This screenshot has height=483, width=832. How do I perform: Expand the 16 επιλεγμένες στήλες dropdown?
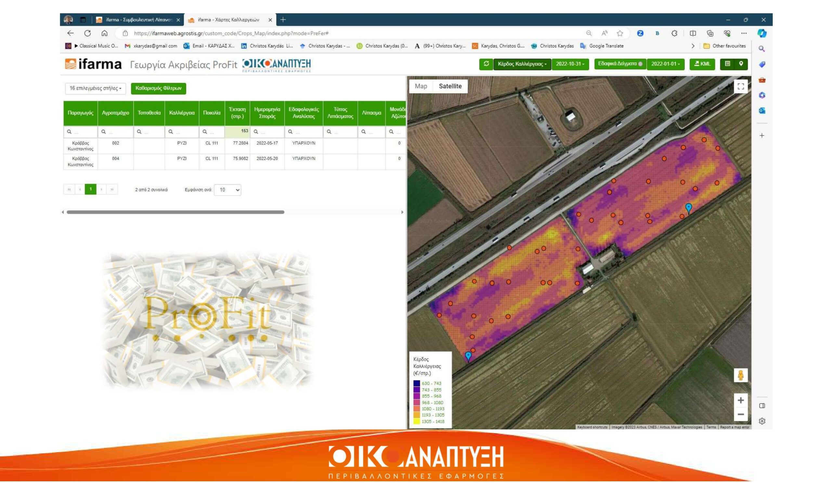96,88
